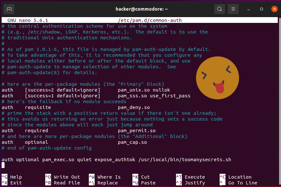Click the ^W Where Is shortcut
The height and width of the screenshot is (187, 281).
point(105,177)
